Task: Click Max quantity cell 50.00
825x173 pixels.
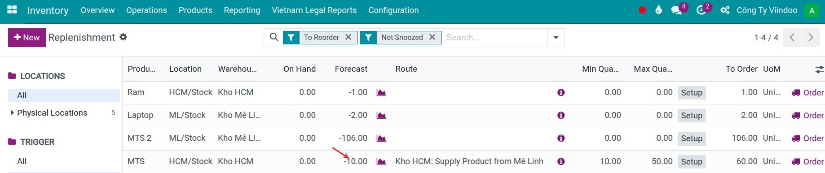Action: point(662,161)
